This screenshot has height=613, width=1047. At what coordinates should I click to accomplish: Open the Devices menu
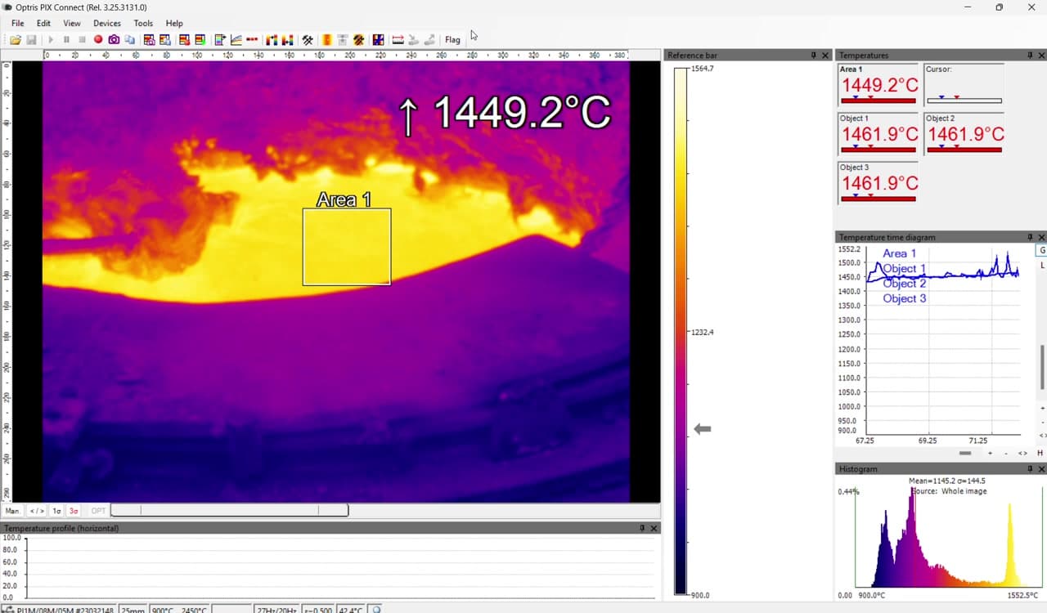107,23
